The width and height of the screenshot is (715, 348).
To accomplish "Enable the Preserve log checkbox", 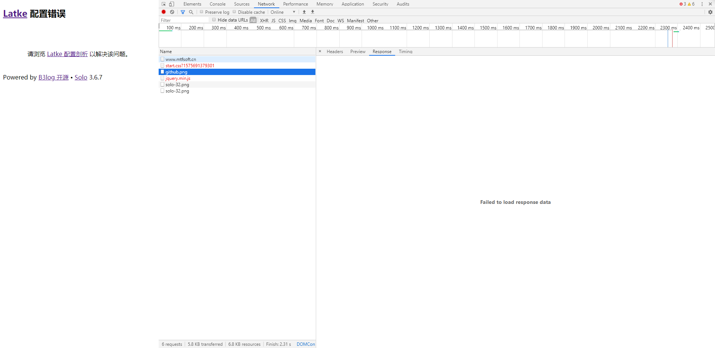I will [x=201, y=12].
